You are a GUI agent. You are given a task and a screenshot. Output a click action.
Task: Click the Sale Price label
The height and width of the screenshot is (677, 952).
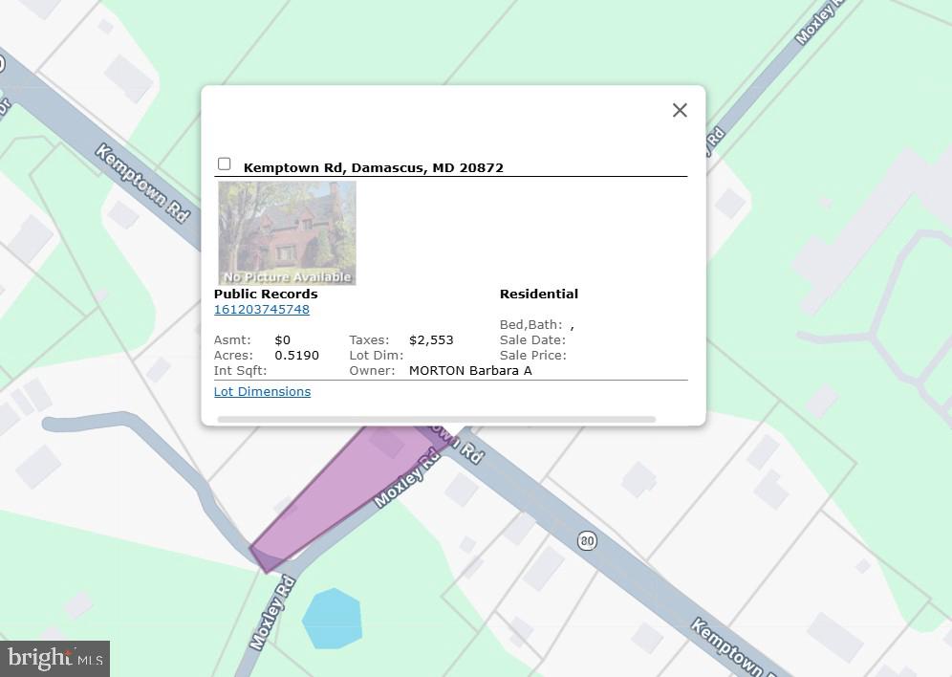point(533,355)
